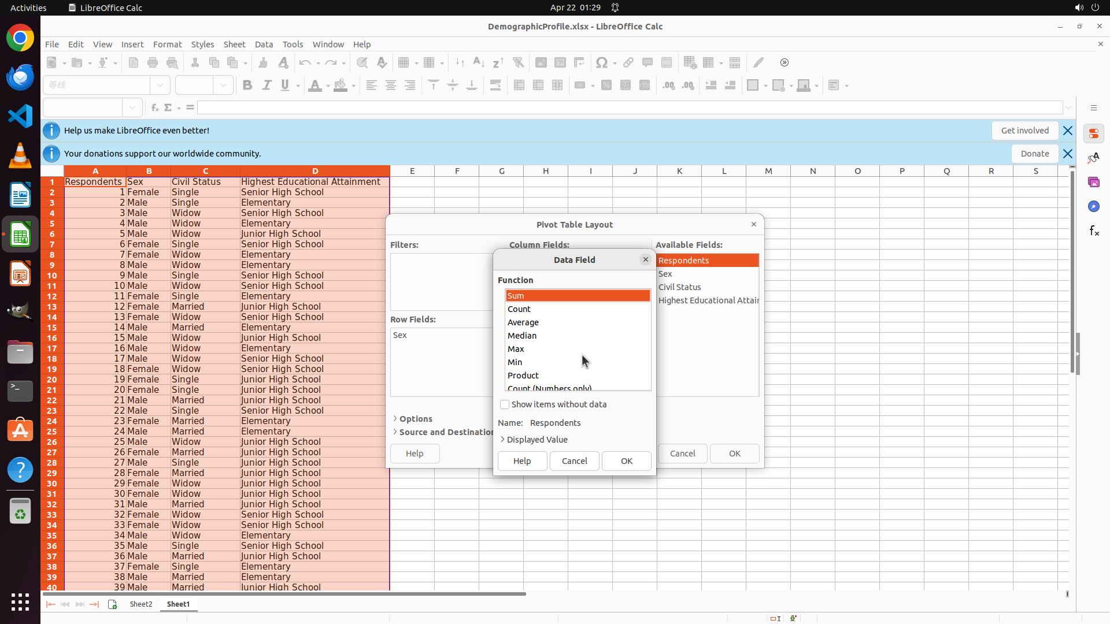Select the Count function in list
The height and width of the screenshot is (624, 1110).
point(519,309)
